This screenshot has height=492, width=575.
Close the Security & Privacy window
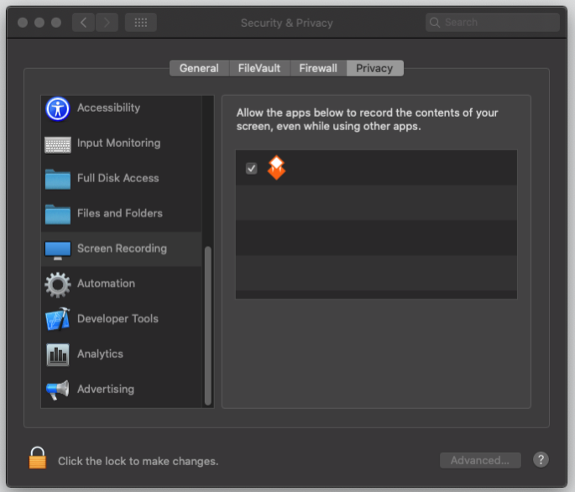[23, 23]
